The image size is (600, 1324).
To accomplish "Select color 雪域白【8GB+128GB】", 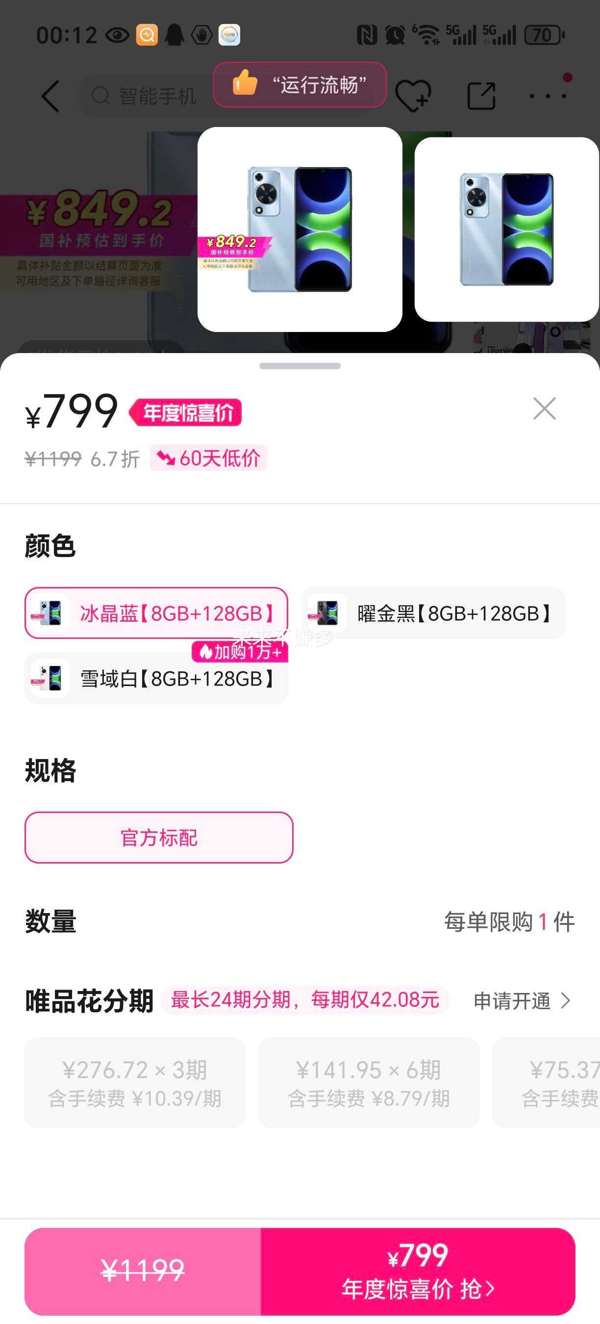I will (x=156, y=679).
